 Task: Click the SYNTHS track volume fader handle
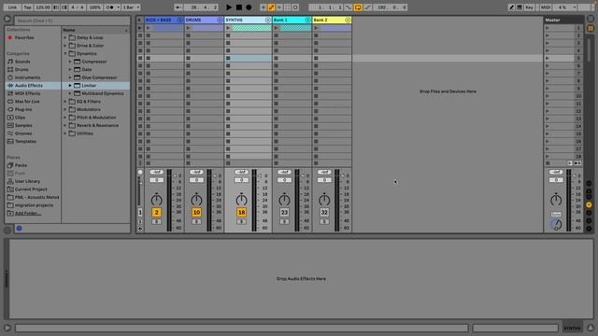pyautogui.click(x=260, y=176)
